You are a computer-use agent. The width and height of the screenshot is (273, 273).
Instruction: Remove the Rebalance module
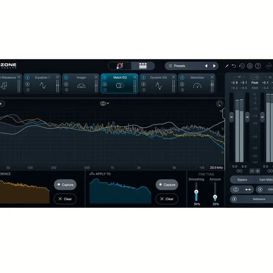19,77
